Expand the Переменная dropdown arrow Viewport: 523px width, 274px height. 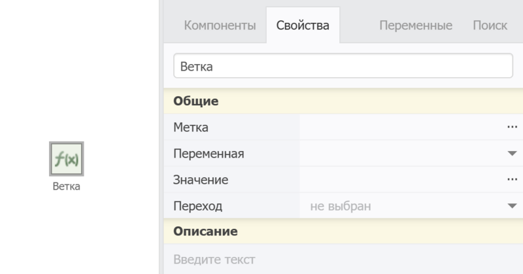(512, 154)
